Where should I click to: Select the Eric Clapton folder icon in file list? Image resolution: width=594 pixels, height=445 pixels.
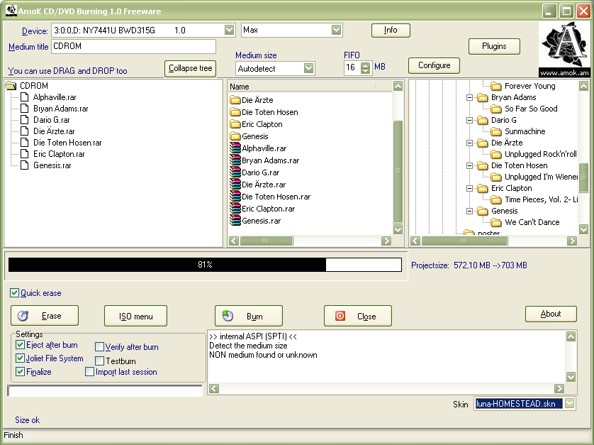(235, 124)
